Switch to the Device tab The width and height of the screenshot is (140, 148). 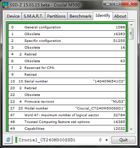13,16
